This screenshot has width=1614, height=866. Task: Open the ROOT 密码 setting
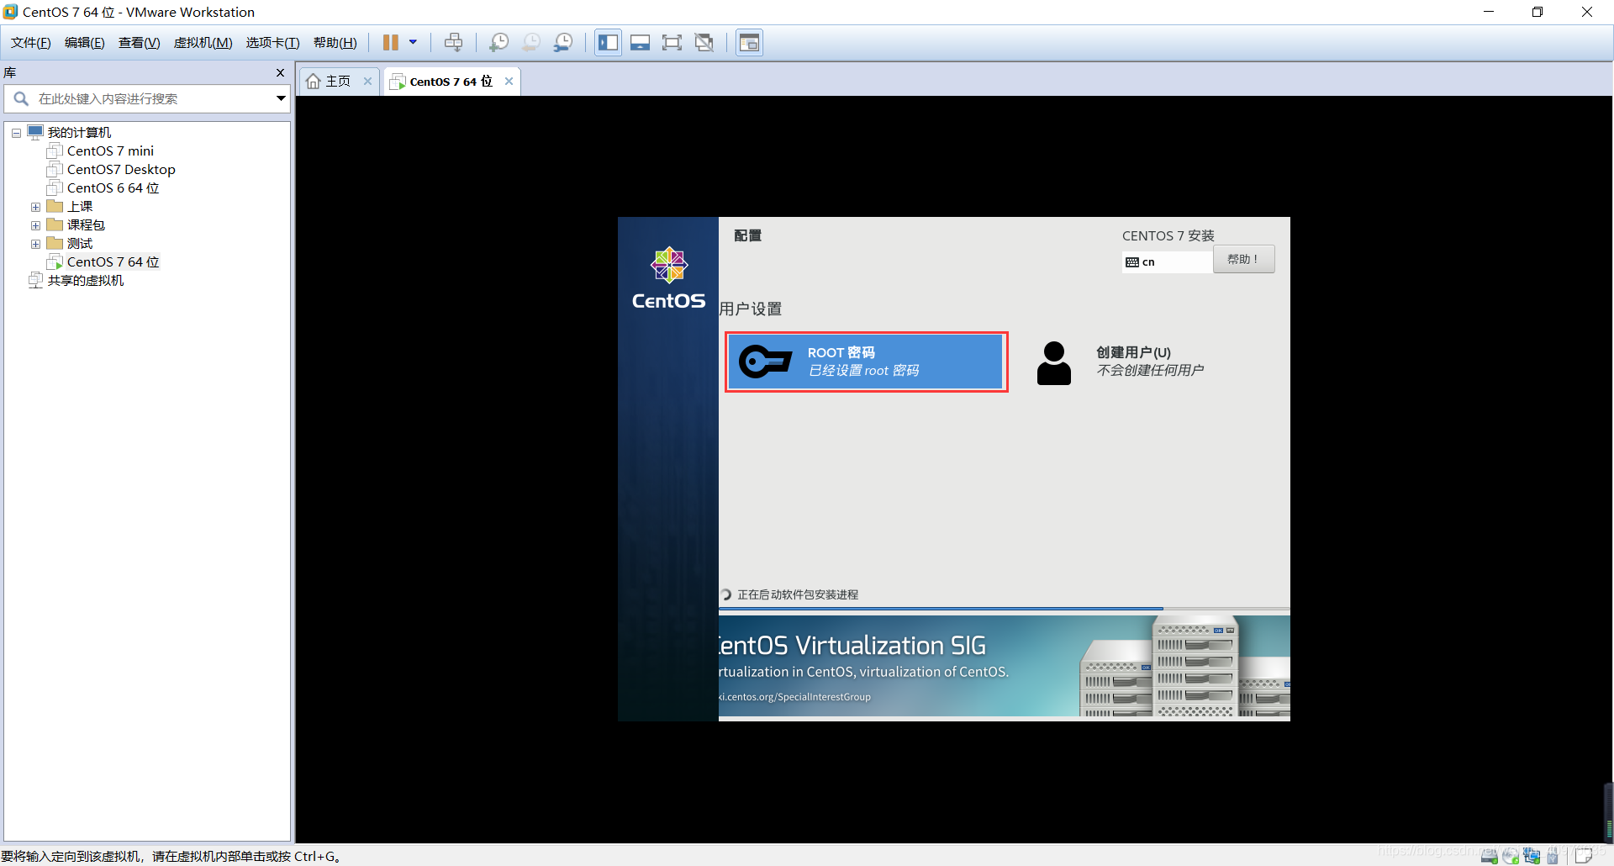pyautogui.click(x=866, y=362)
